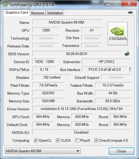Toggle the DirectCompute 5.0 checkbox
This screenshot has height=159, width=139.
96,140
